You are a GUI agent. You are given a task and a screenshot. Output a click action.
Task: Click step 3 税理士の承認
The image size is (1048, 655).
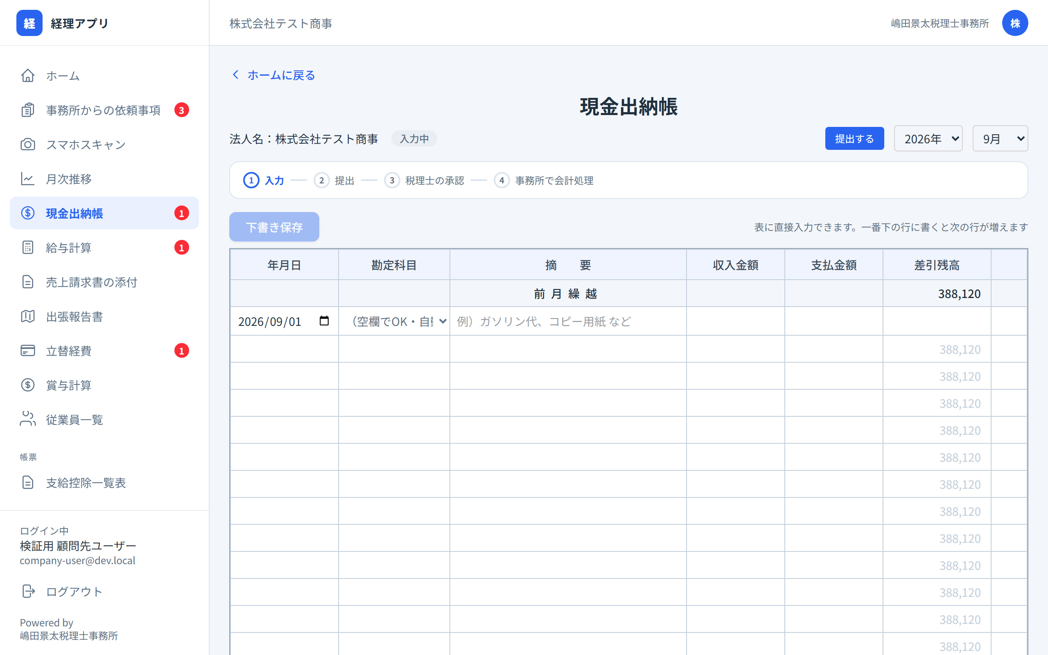coord(424,180)
